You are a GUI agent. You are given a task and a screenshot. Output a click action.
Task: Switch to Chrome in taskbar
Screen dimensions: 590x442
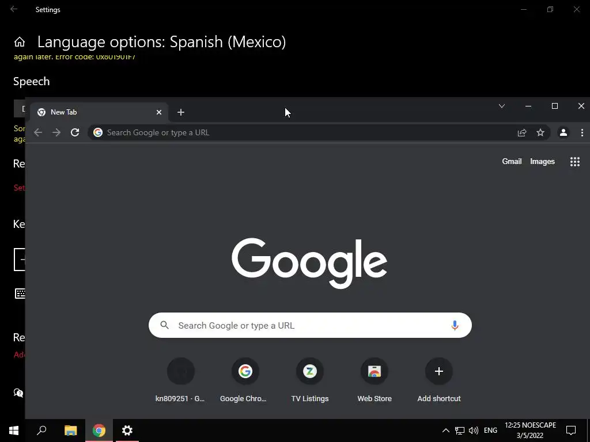click(99, 430)
